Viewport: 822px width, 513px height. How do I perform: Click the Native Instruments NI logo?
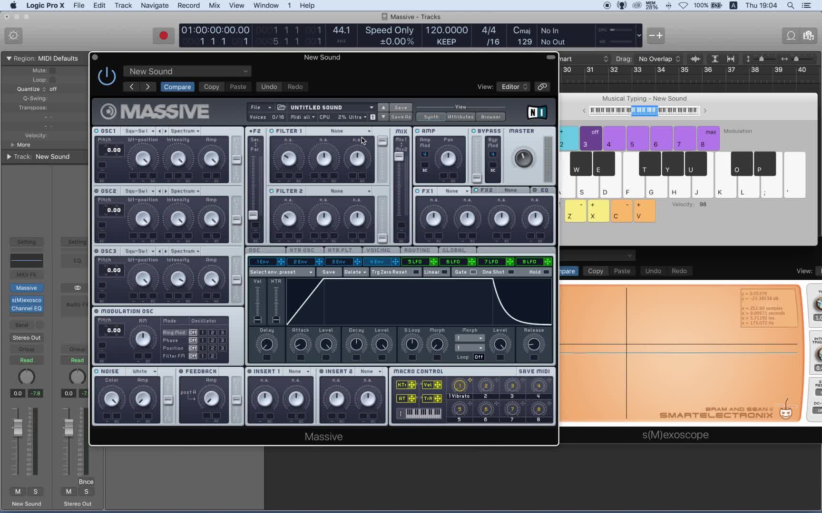[x=537, y=112]
